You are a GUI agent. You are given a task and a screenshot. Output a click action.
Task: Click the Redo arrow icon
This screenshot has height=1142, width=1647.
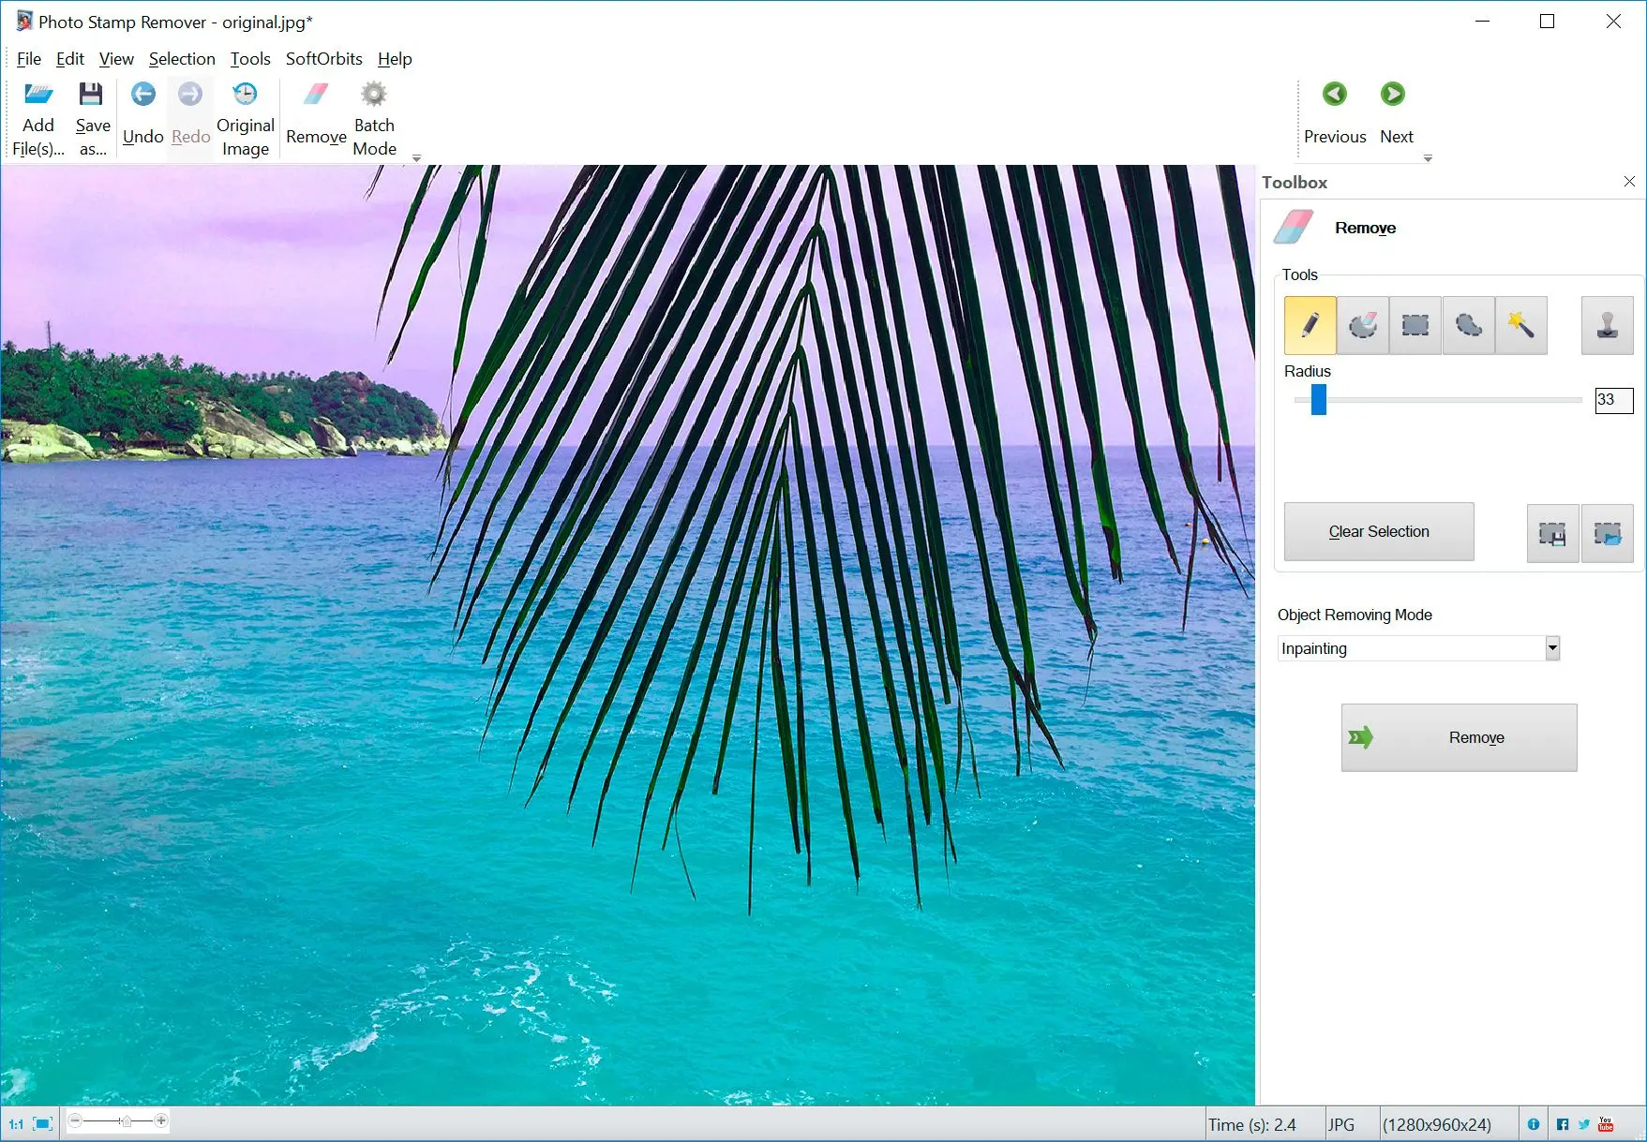190,94
